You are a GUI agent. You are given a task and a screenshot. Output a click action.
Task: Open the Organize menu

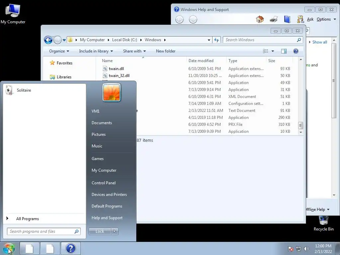(59, 51)
